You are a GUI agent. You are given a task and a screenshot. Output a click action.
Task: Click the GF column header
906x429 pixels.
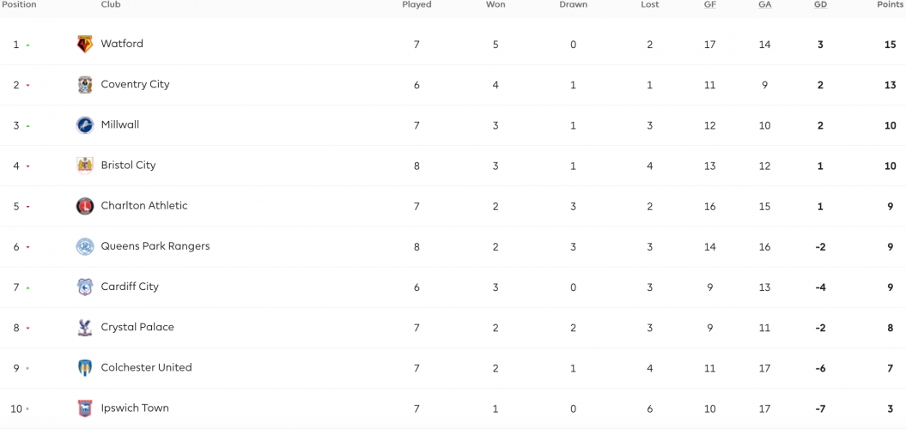[709, 4]
